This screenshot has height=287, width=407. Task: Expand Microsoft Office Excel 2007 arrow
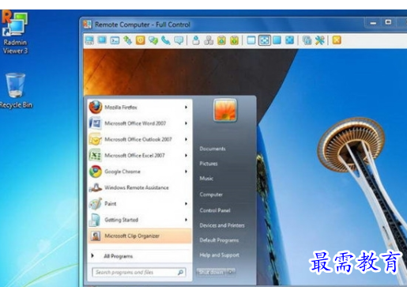coord(186,155)
